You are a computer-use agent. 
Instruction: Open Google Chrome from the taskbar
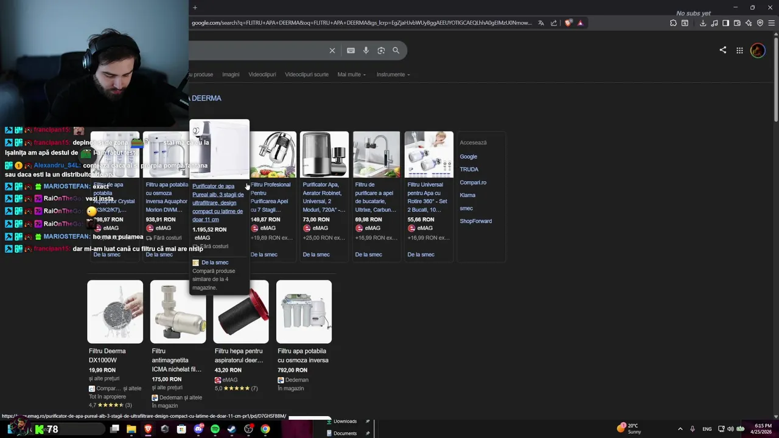(265, 429)
